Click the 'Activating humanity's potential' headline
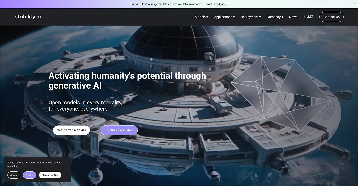The width and height of the screenshot is (358, 186). [127, 80]
